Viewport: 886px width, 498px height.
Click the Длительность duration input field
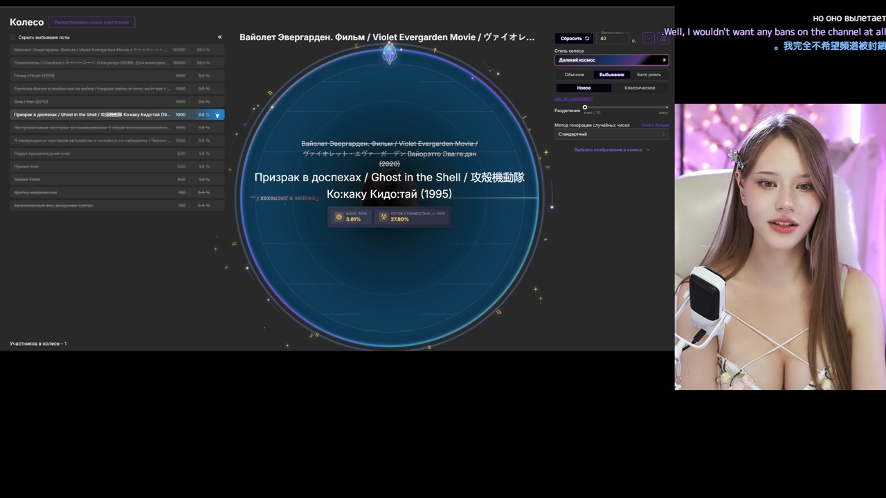613,39
